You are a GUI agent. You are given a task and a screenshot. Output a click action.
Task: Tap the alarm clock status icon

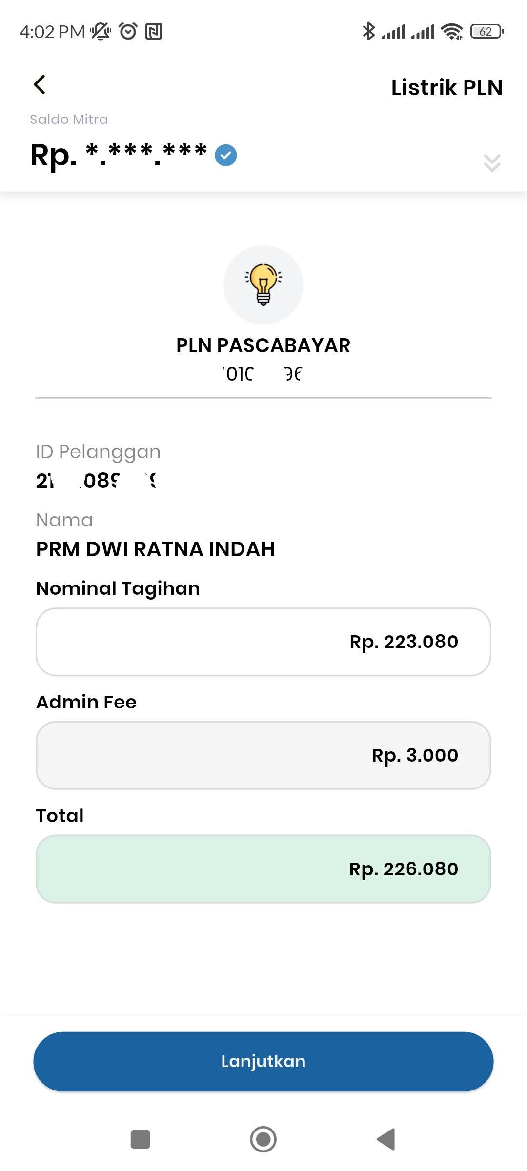click(x=128, y=31)
